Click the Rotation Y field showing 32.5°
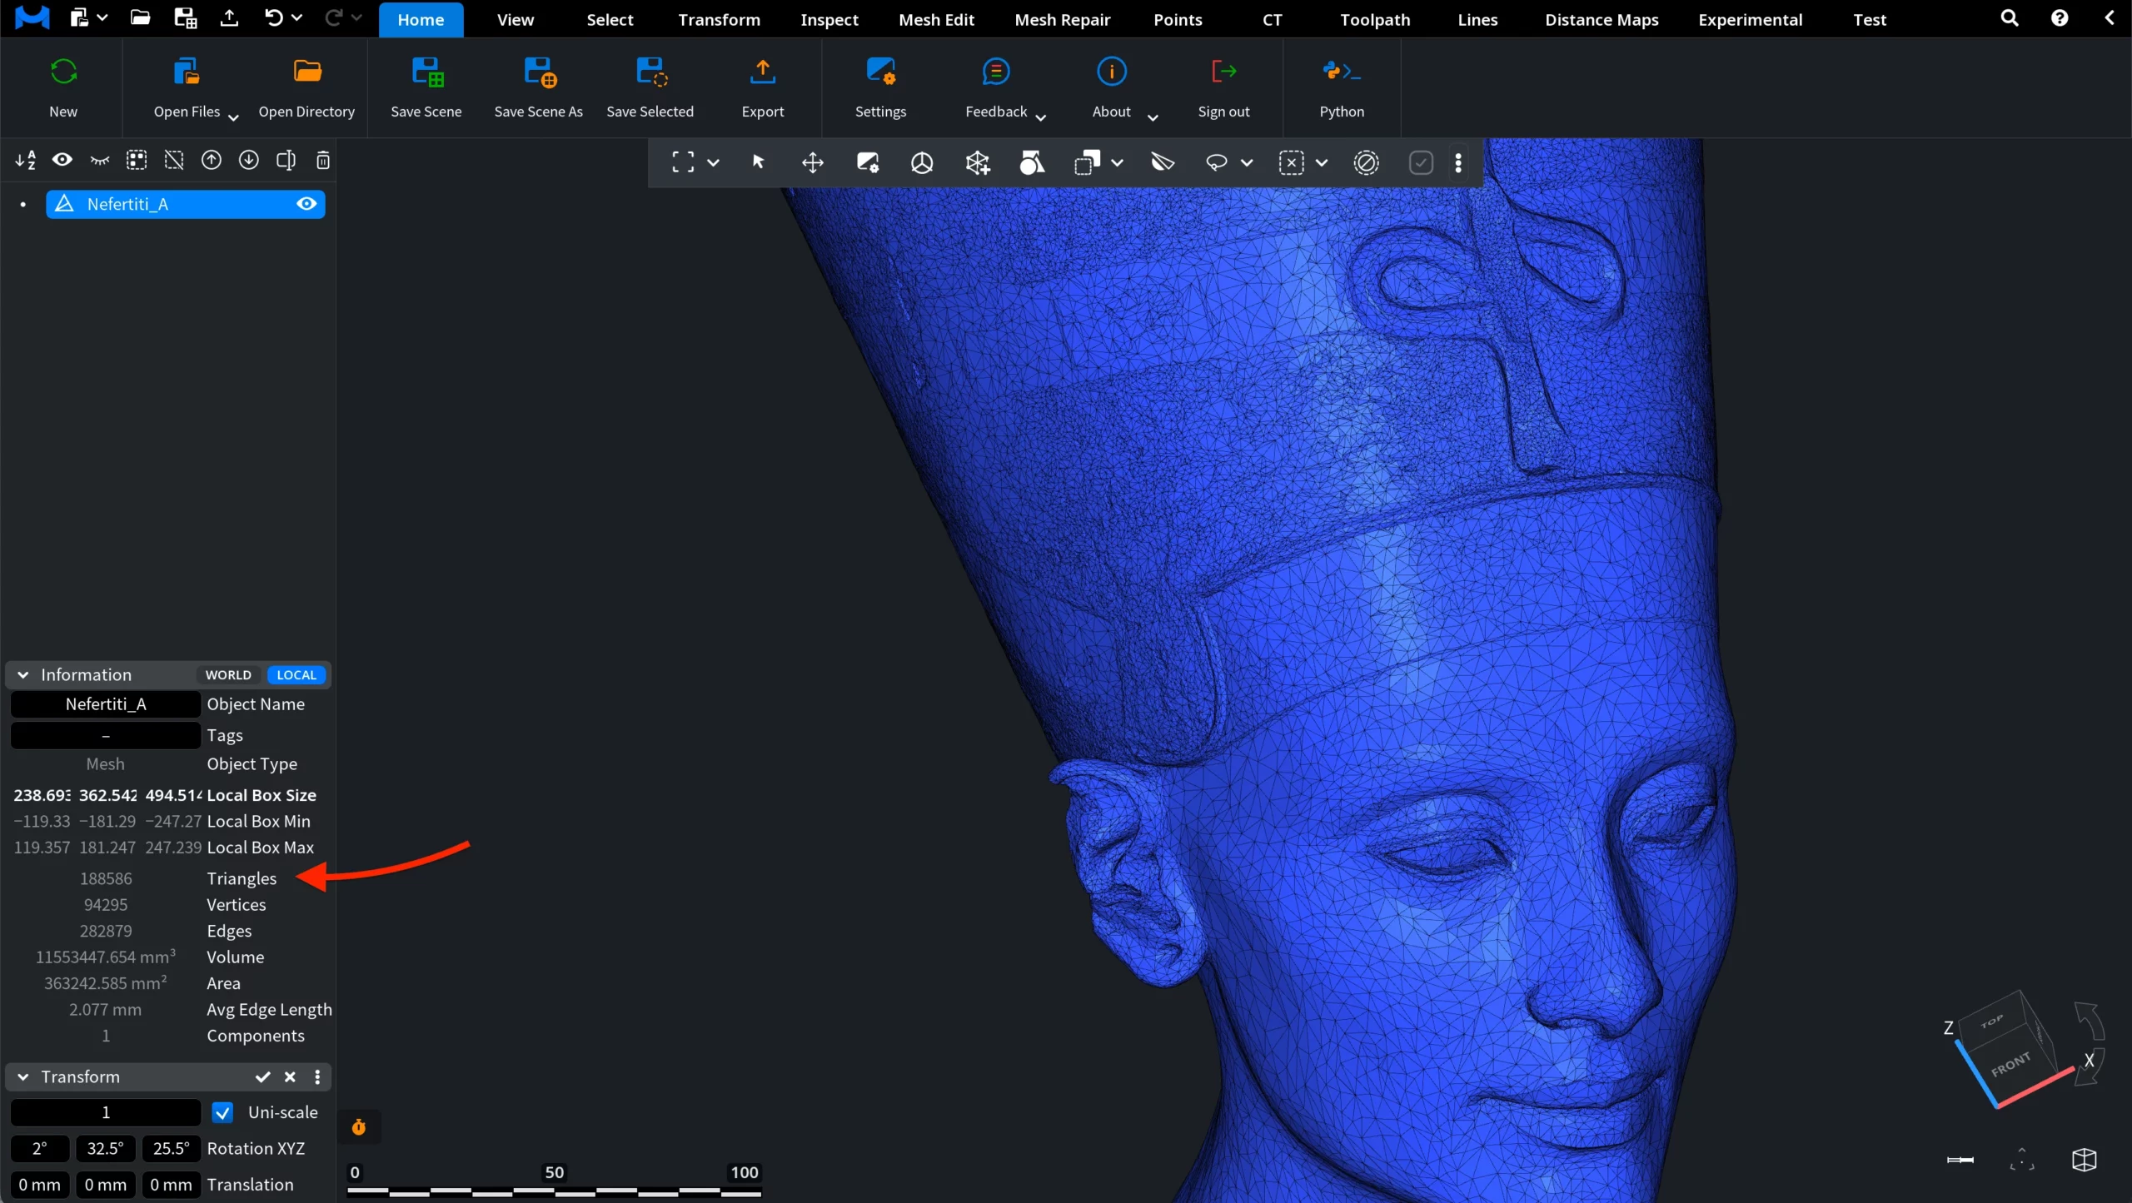This screenshot has width=2132, height=1203. point(105,1148)
